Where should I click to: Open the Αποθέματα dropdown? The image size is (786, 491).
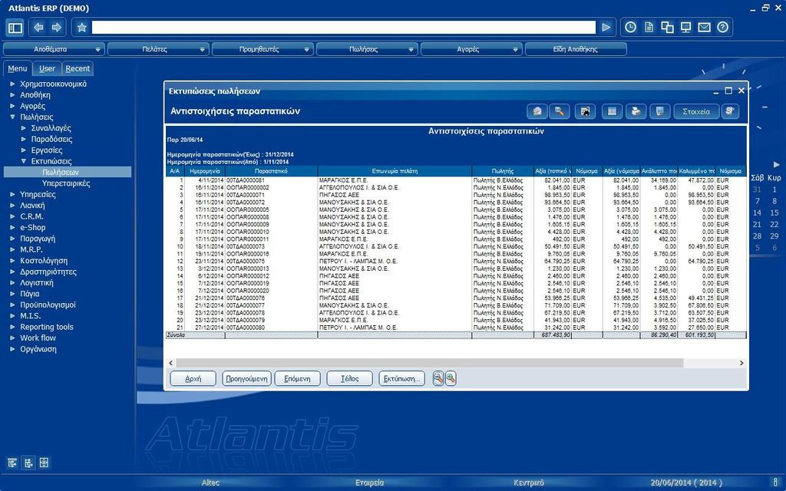(x=54, y=49)
